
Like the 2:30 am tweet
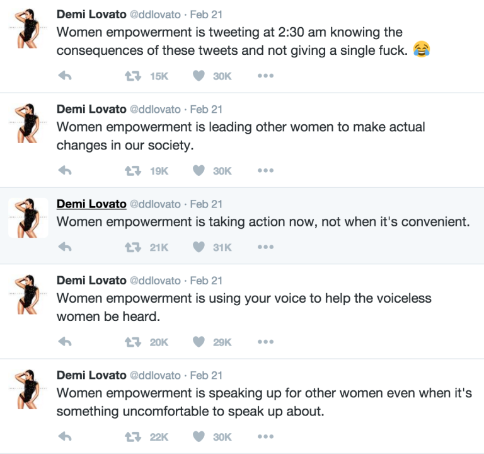[199, 76]
